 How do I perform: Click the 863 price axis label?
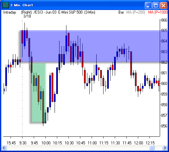point(164,52)
